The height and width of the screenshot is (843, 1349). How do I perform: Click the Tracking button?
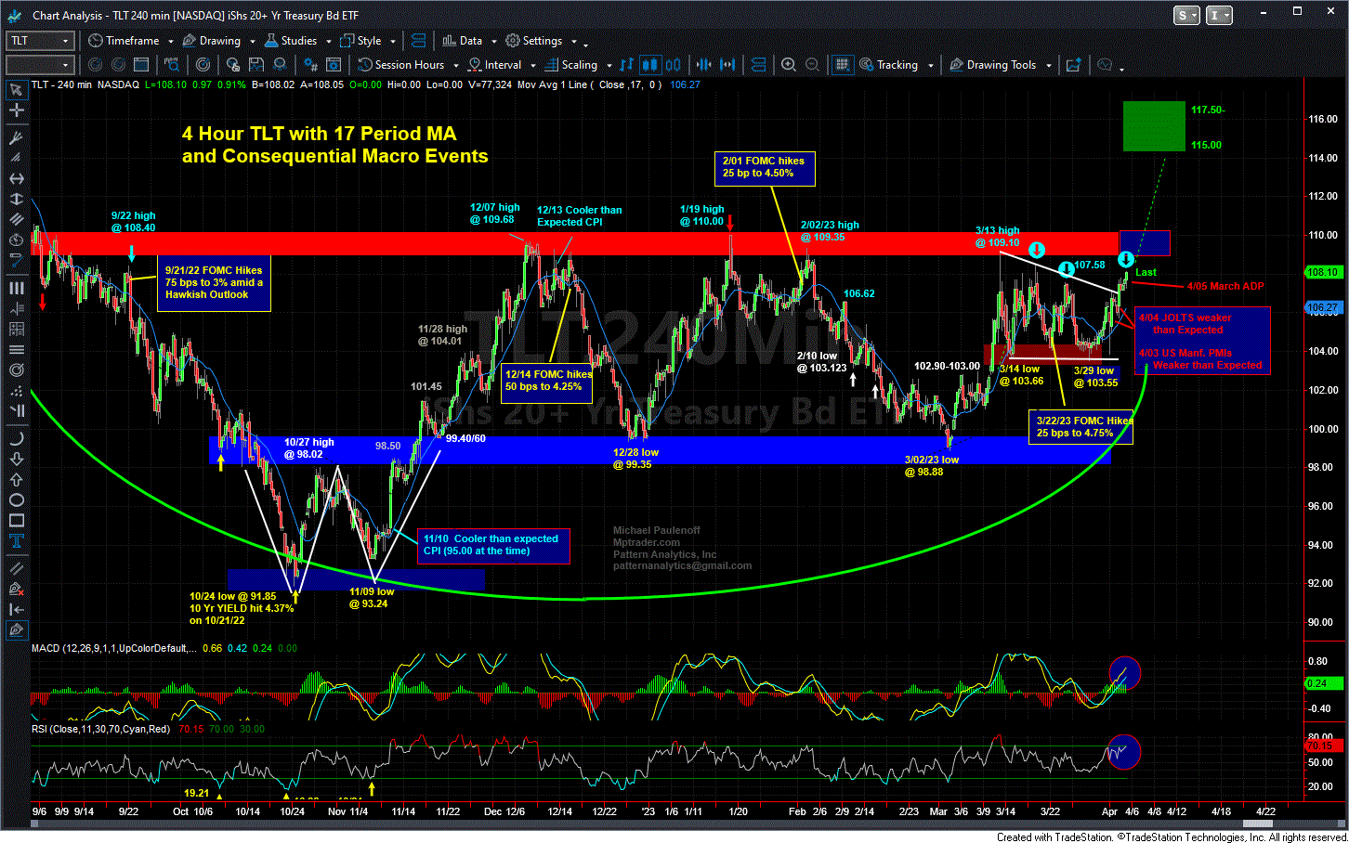(889, 65)
